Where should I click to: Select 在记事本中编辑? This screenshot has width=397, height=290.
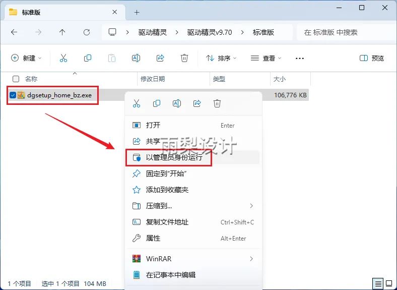click(193, 275)
